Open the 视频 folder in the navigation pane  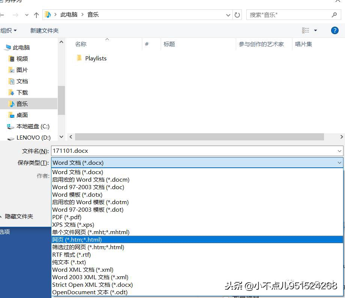(x=21, y=59)
